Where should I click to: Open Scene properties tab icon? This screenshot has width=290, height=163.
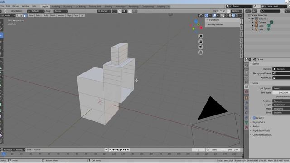tap(246, 86)
